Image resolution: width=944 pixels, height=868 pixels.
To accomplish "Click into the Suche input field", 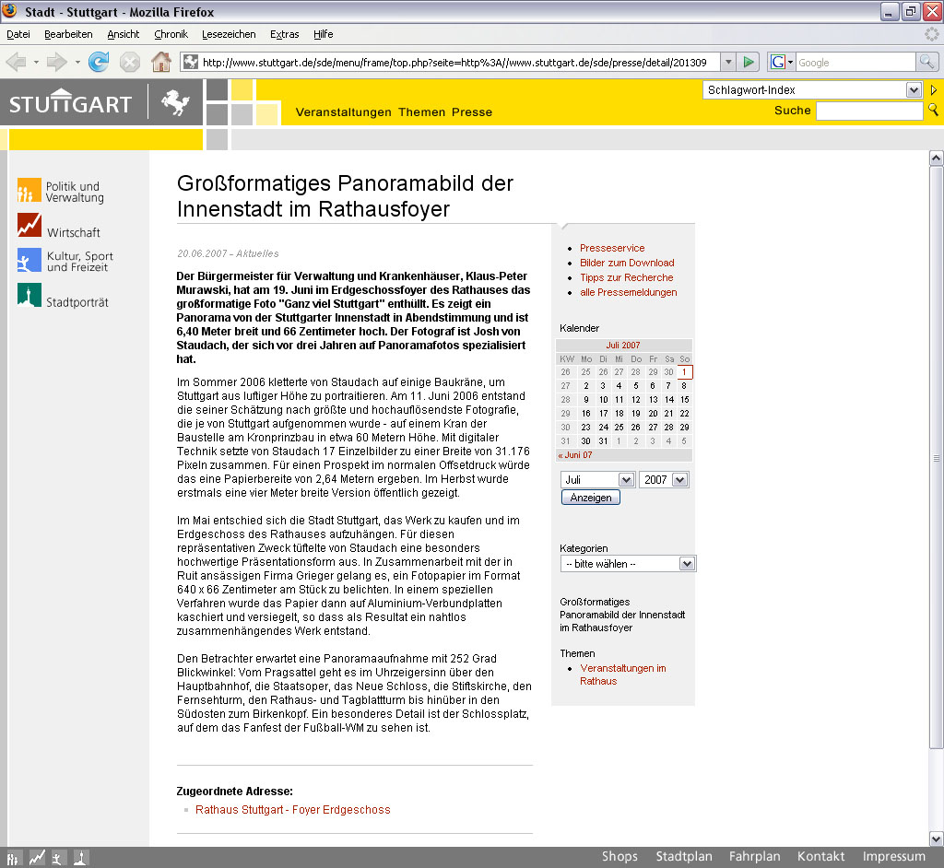I will coord(868,111).
